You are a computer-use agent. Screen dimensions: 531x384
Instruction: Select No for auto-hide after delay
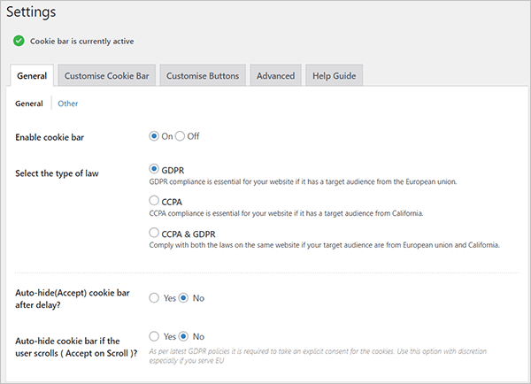pos(183,298)
